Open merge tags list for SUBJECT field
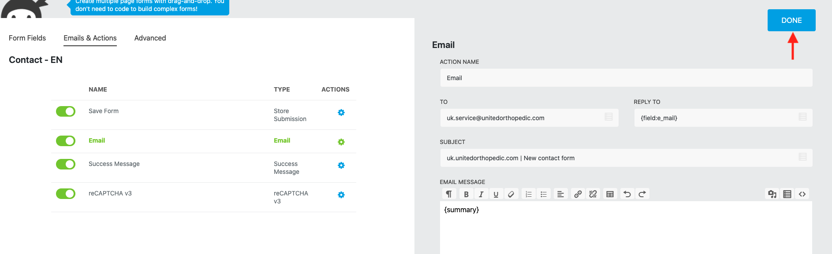This screenshot has height=254, width=832. [802, 157]
